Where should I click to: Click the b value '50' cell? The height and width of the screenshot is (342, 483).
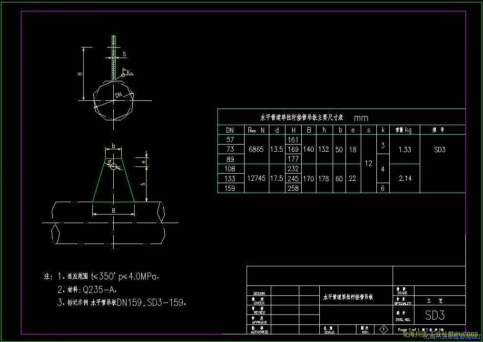pos(339,150)
